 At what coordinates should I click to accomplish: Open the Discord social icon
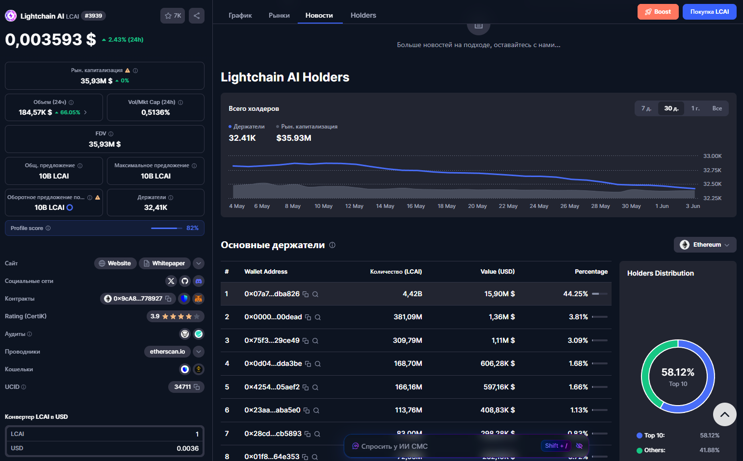tap(198, 281)
